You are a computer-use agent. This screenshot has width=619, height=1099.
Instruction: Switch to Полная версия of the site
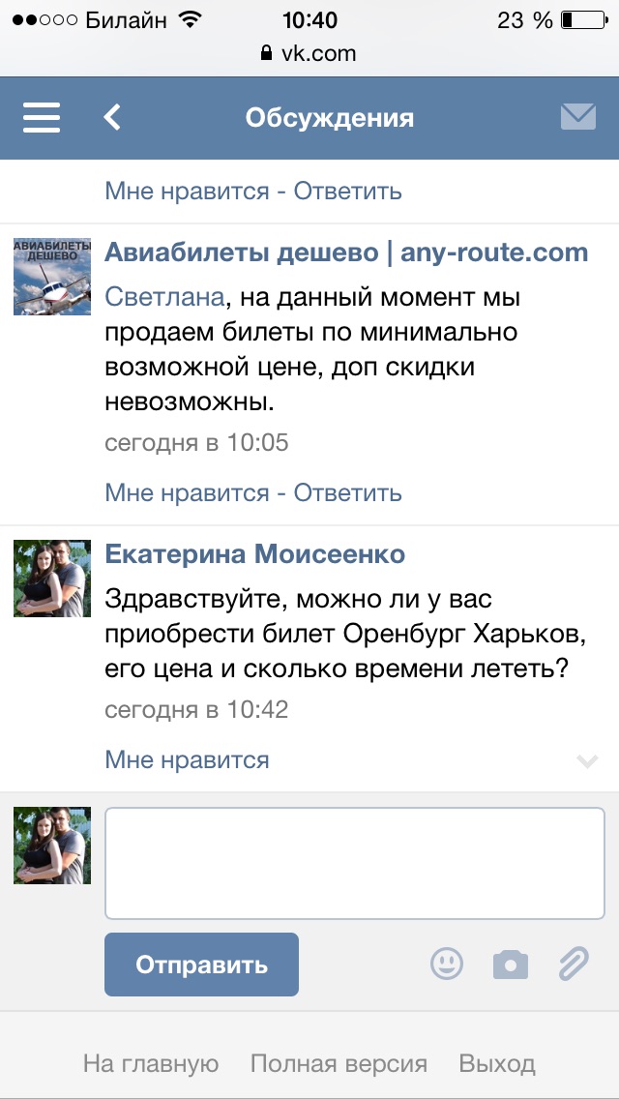[339, 1064]
